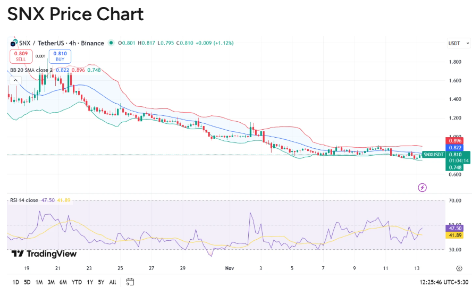Open chart settings gear icon
472x295 pixels.
pyautogui.click(x=459, y=268)
